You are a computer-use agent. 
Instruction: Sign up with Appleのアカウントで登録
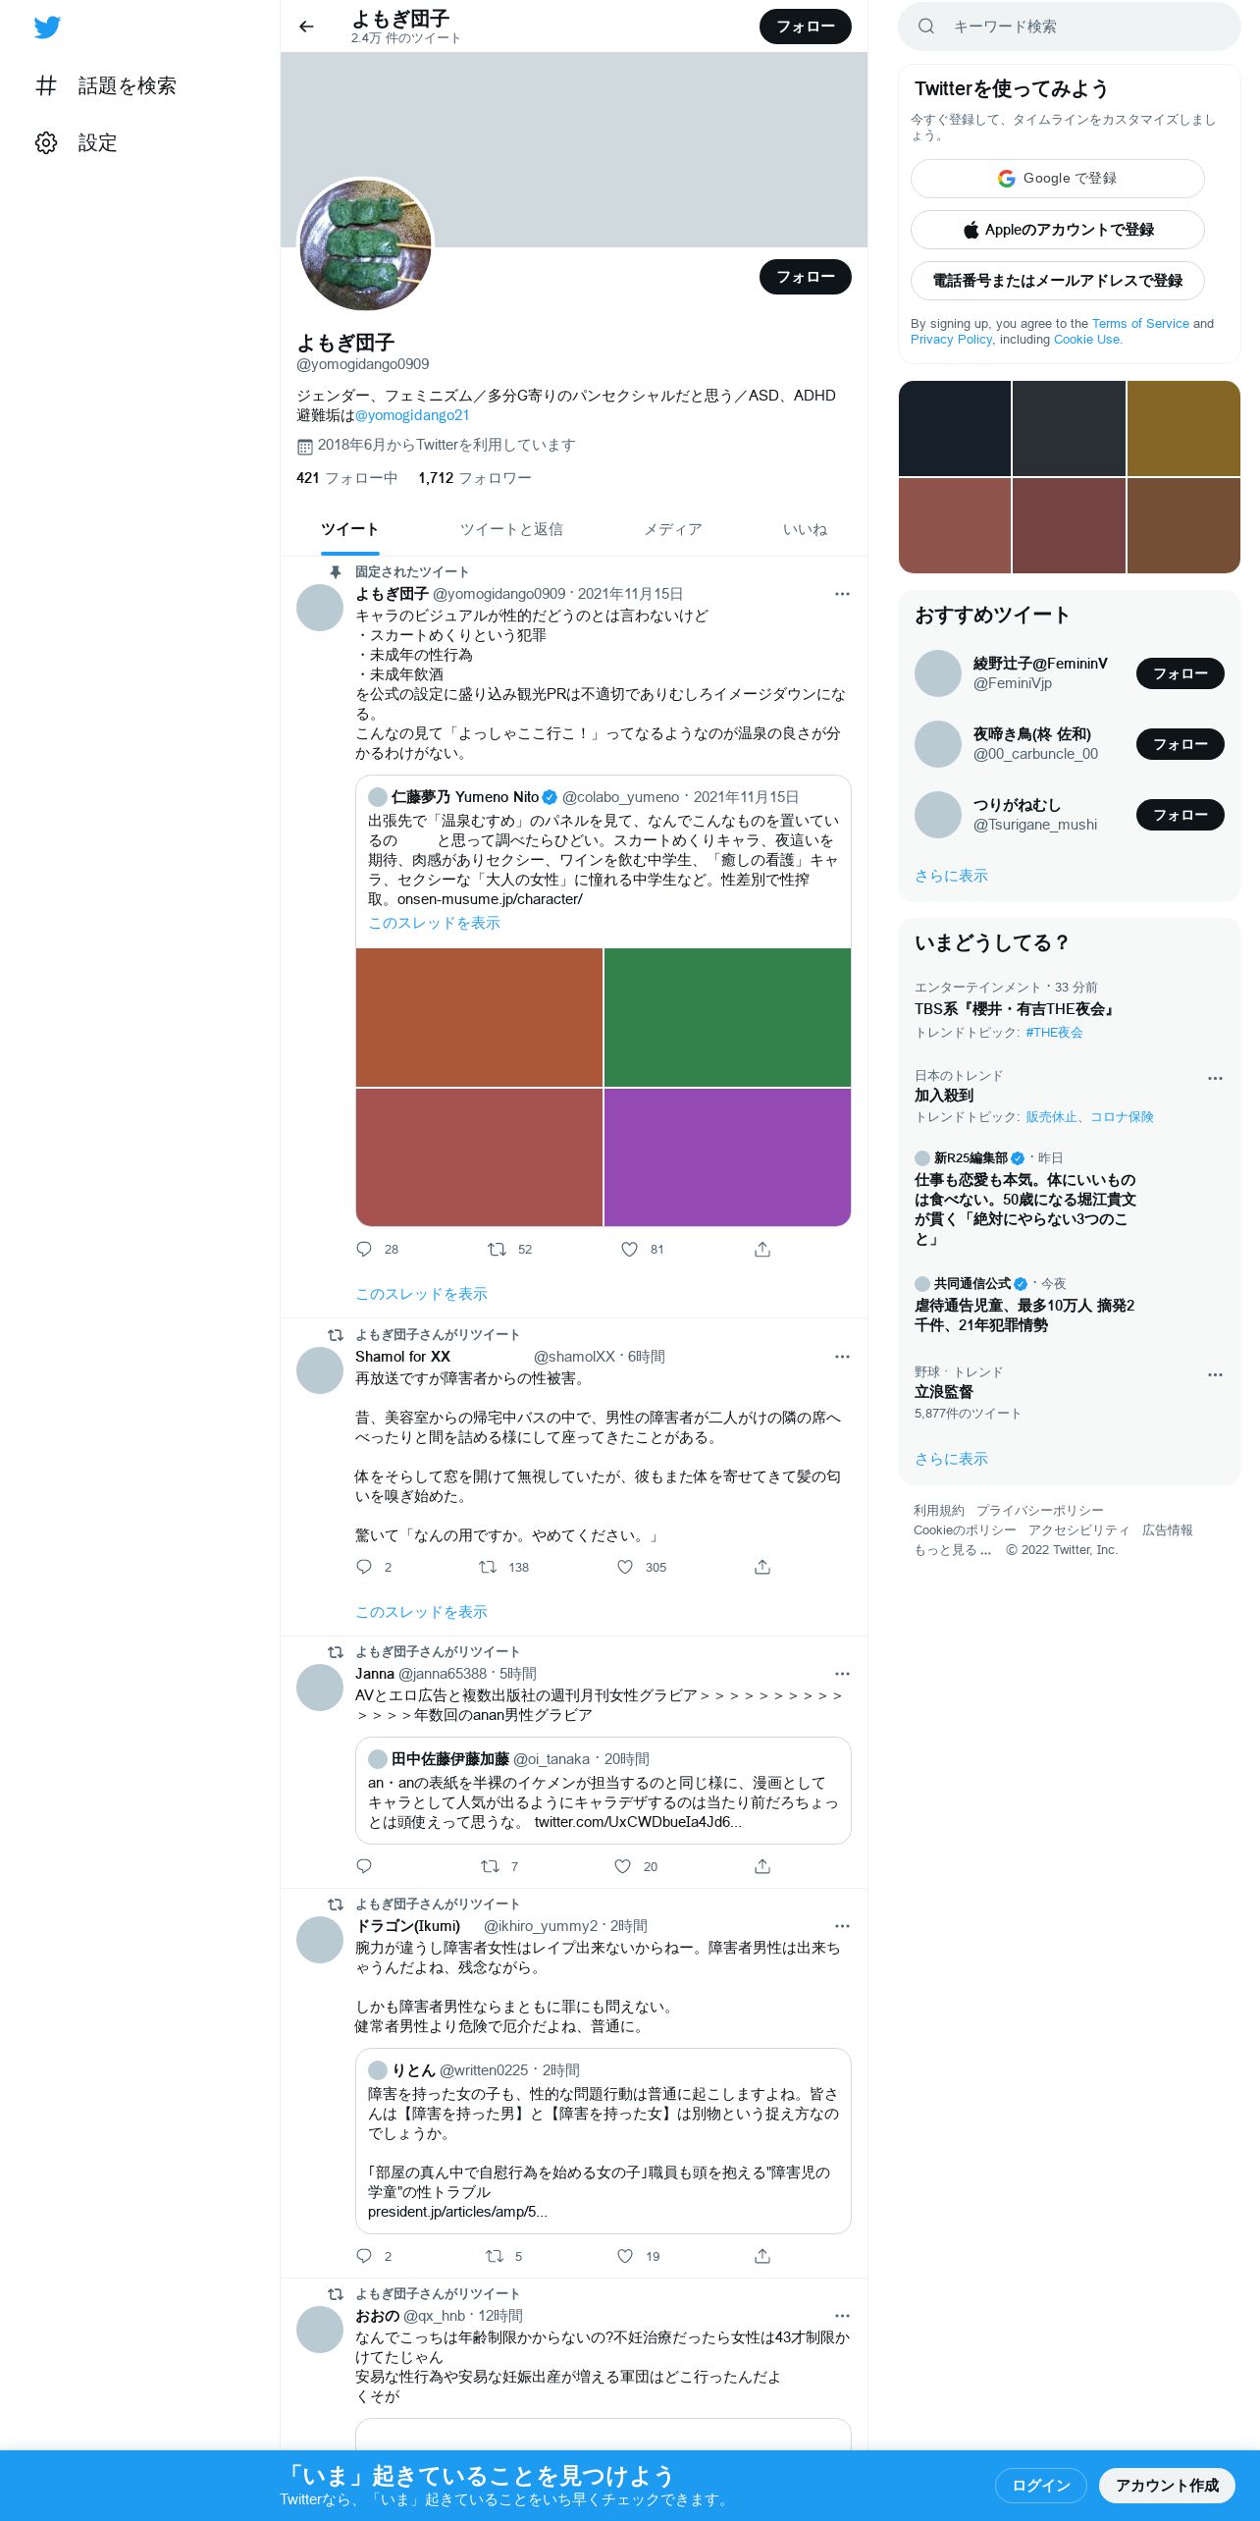coord(1057,230)
